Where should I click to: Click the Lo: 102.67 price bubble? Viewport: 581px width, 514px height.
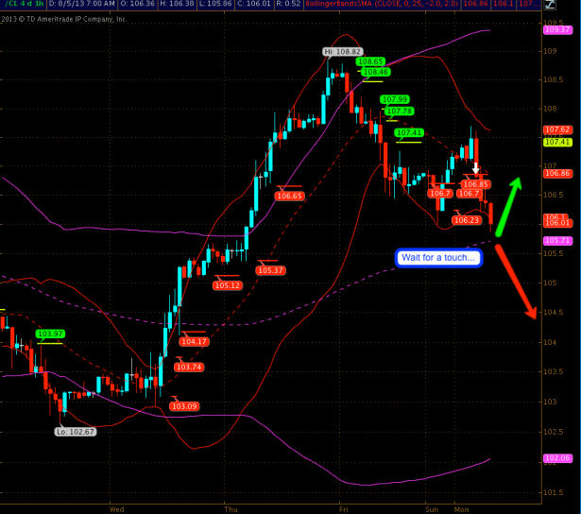pyautogui.click(x=76, y=432)
